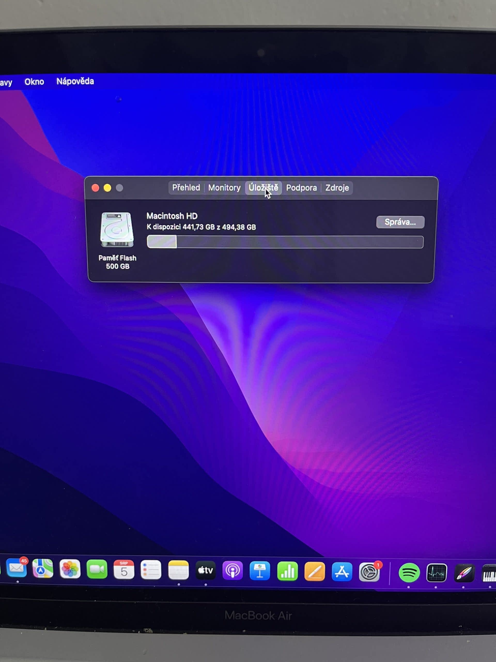Open the Notes app icon
The width and height of the screenshot is (496, 662).
point(179,570)
